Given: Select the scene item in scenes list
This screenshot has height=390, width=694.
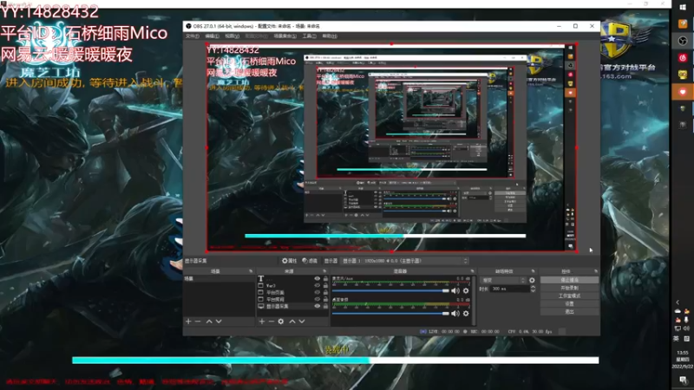Looking at the screenshot, I should 219,278.
